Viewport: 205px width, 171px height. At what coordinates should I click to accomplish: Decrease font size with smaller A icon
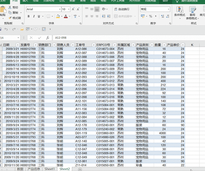click(x=78, y=9)
